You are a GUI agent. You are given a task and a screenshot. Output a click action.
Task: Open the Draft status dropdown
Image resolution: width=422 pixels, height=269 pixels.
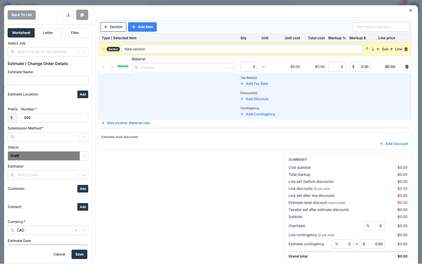[x=84, y=156]
